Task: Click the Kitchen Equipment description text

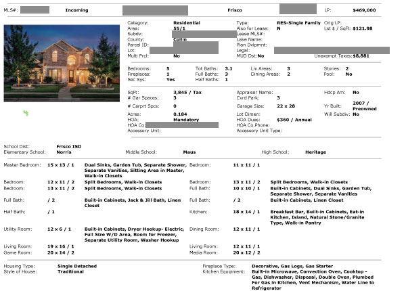Action: click(313, 280)
